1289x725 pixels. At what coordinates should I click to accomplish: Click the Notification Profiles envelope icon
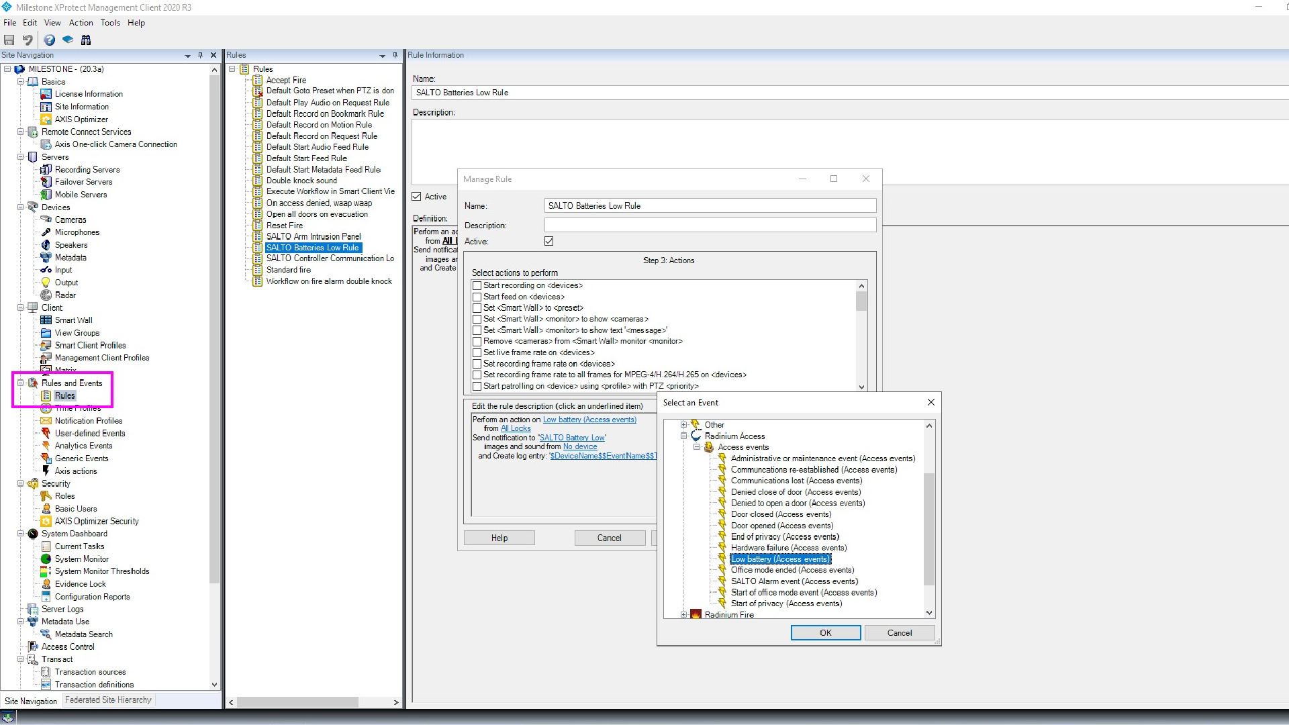[46, 421]
